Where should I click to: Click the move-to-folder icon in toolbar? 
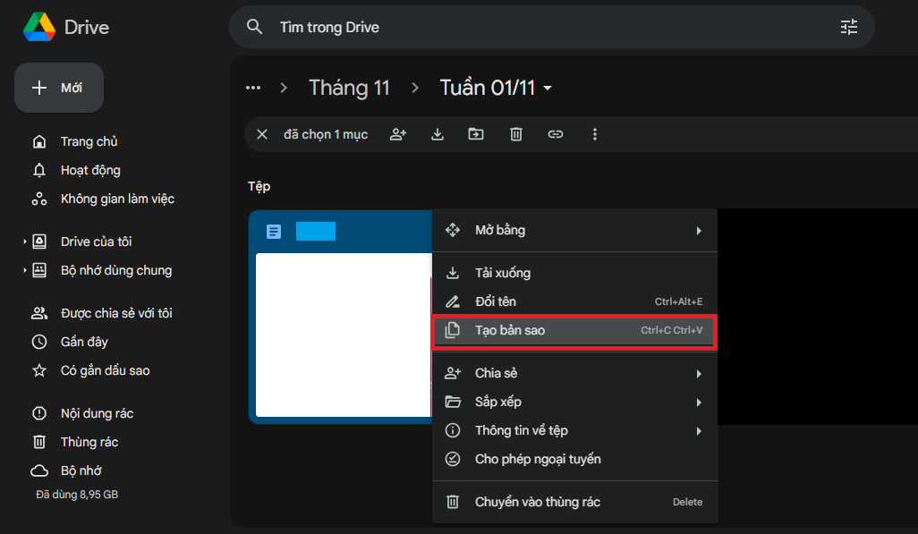pyautogui.click(x=476, y=134)
